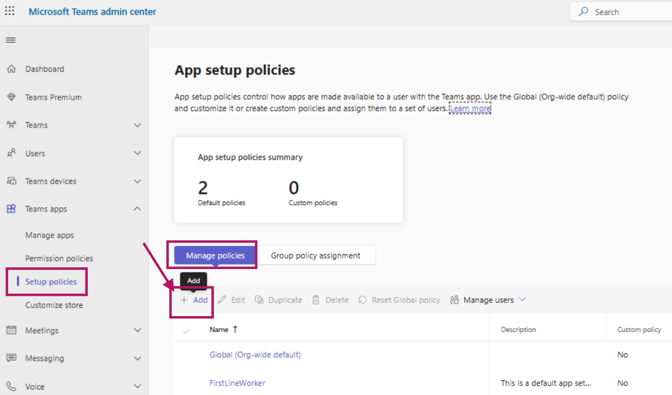Viewport: 672px width, 395px height.
Task: Click the Meetings calendar icon
Action: tap(11, 330)
